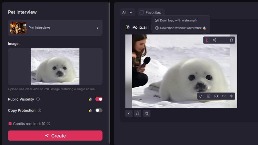Open the three-dot more options menu
Viewport: 258px width, 145px height.
[x=222, y=40]
